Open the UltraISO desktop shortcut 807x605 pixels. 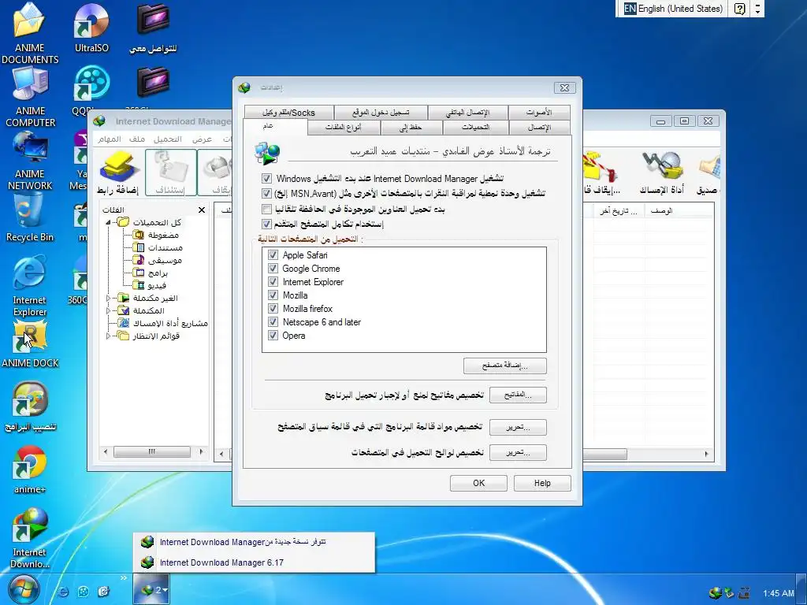[x=91, y=20]
